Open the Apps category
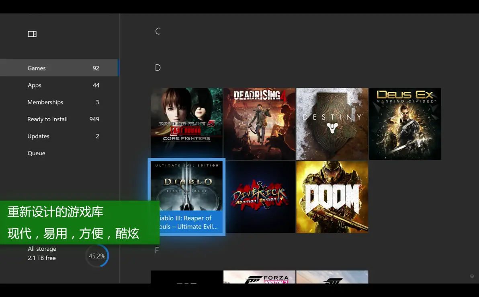 59,85
